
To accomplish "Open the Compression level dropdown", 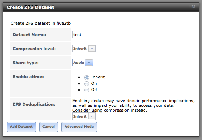I will pos(92,49).
